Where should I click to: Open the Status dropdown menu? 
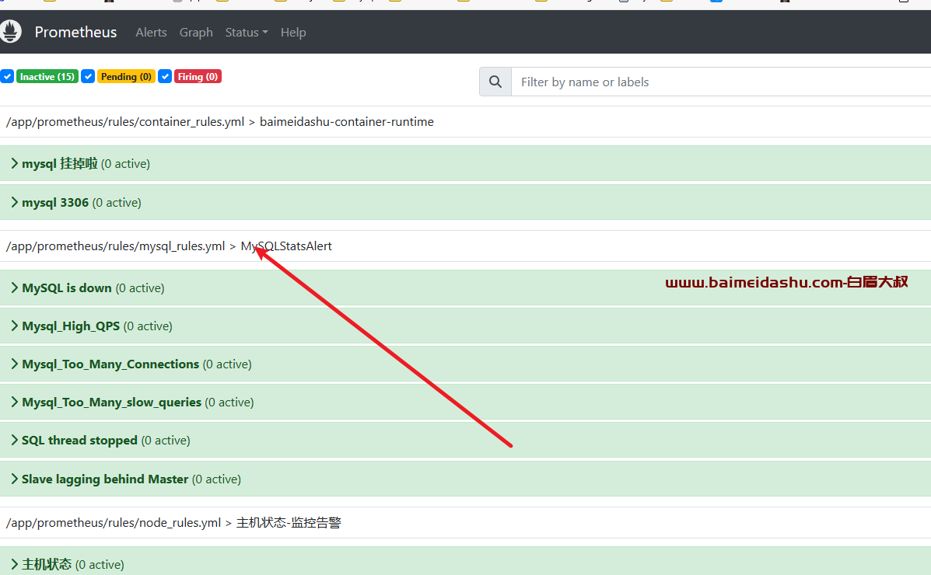coord(247,32)
